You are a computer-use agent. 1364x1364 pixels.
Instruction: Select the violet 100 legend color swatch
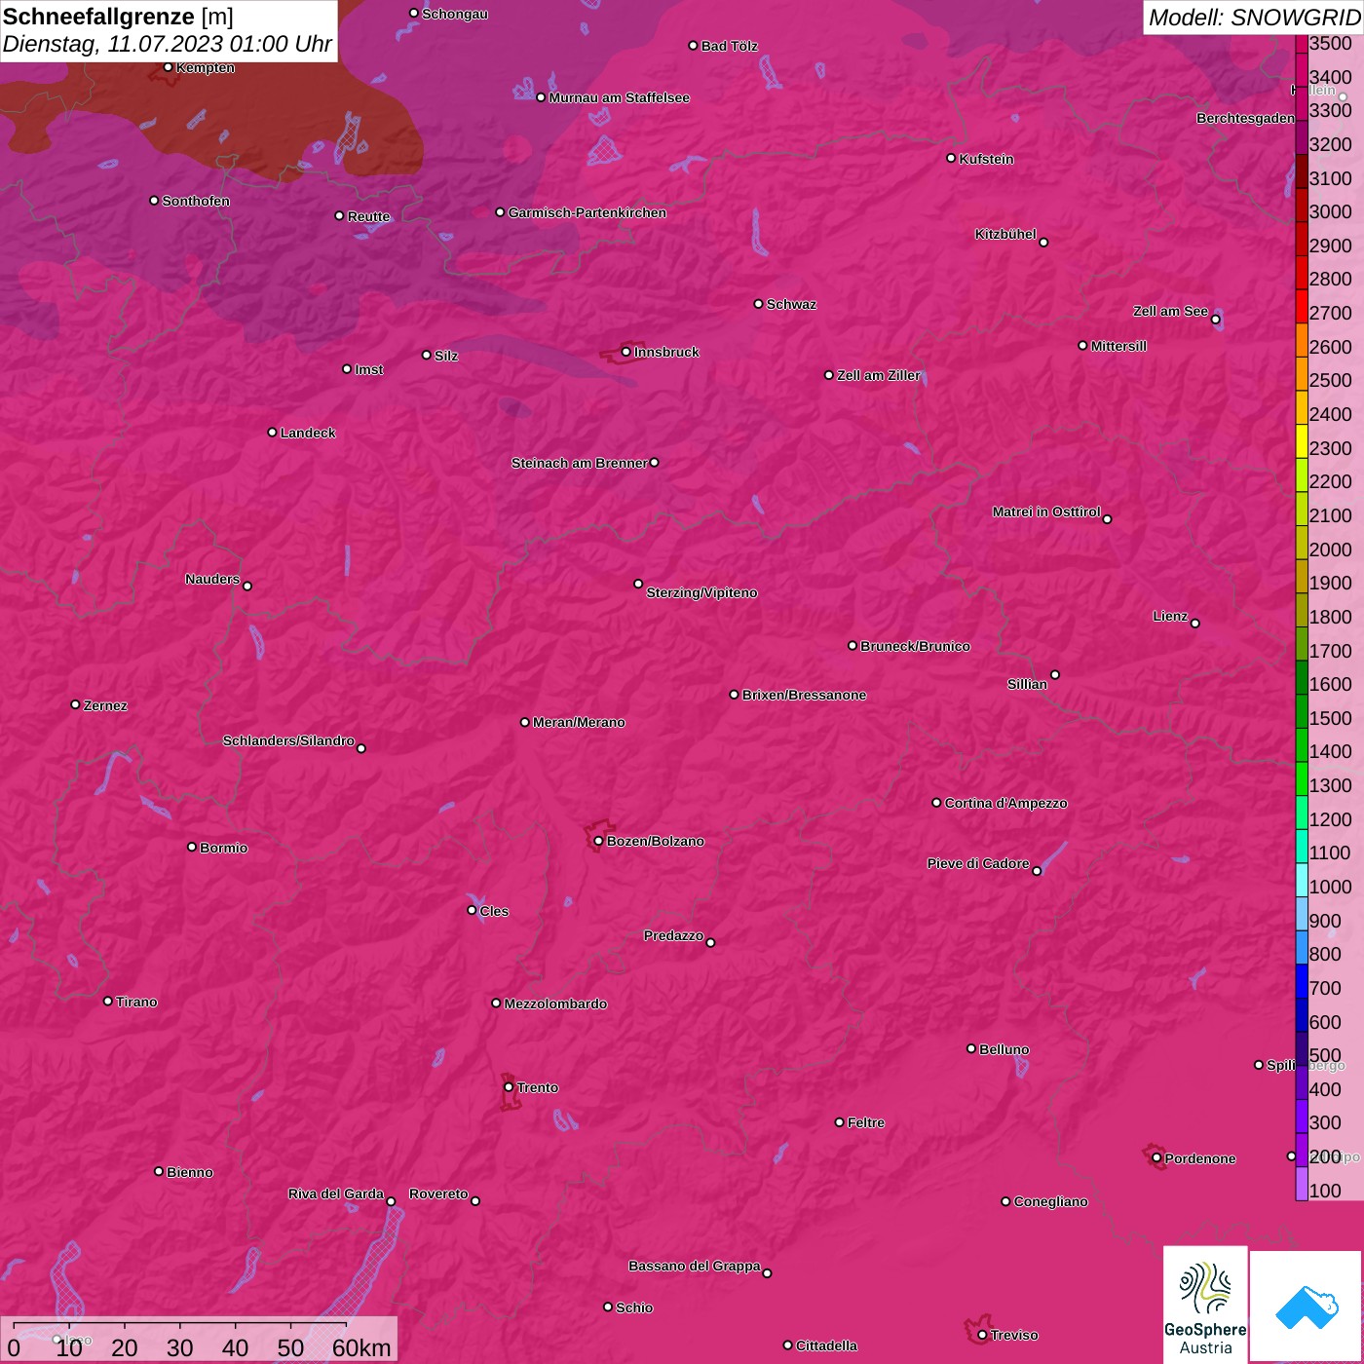tap(1302, 1184)
